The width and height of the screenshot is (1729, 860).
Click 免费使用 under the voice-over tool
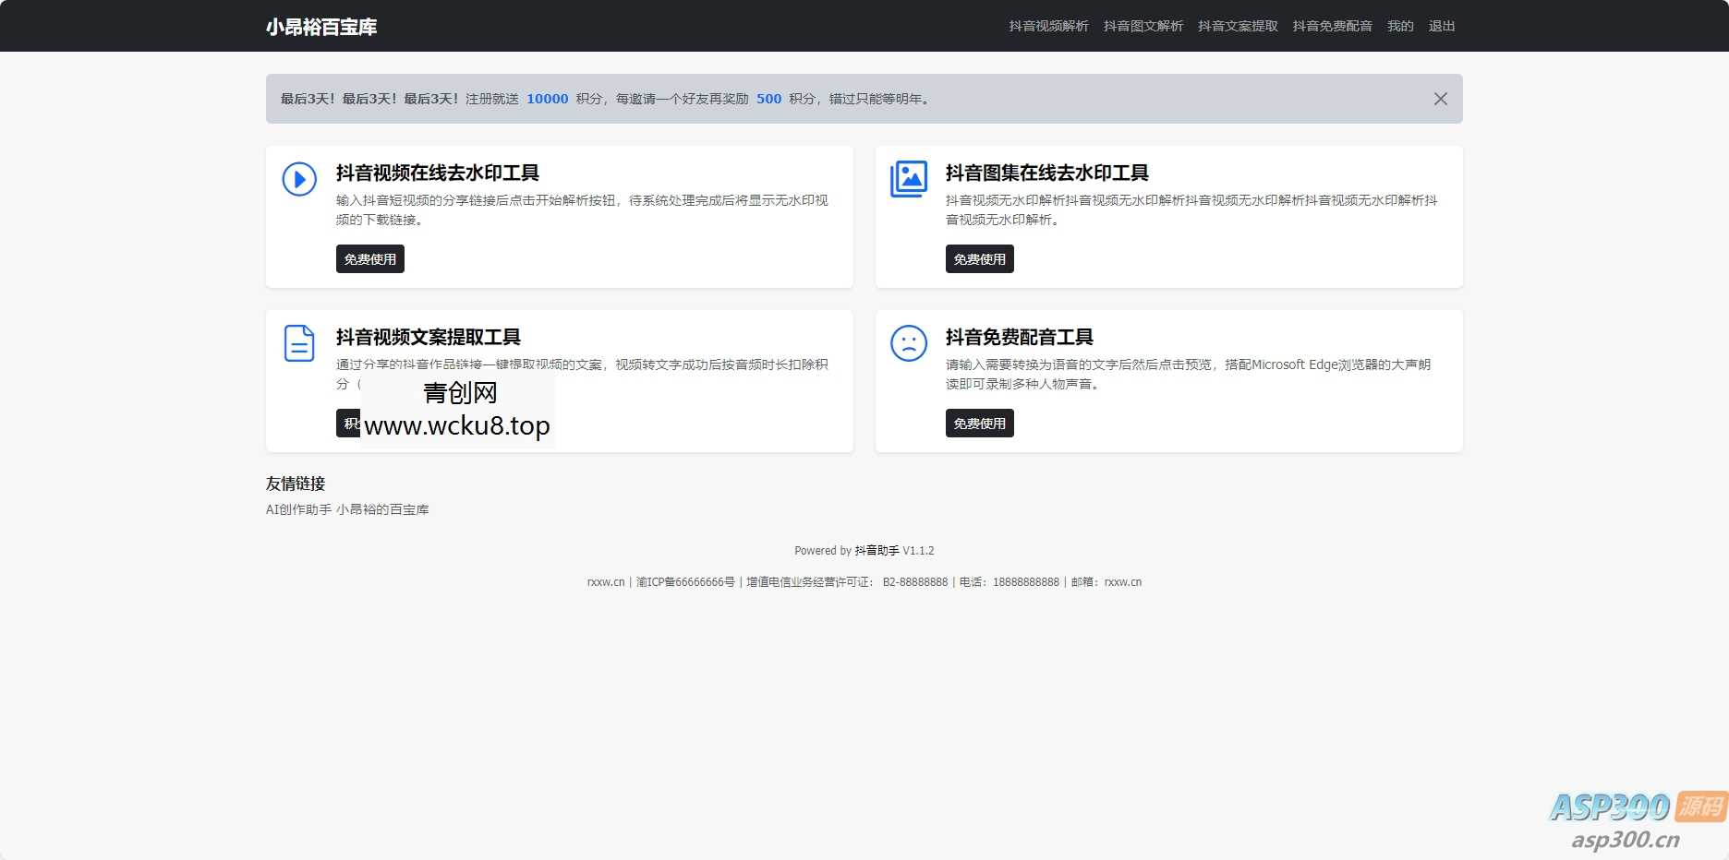pos(979,423)
